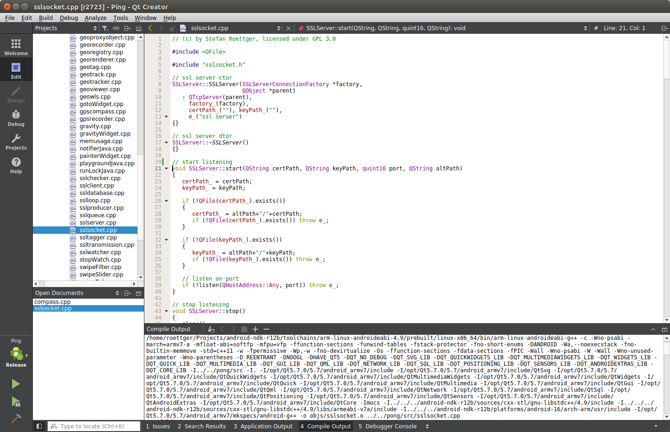Zoom in Compile Output text
The image size is (670, 432).
coord(255,329)
